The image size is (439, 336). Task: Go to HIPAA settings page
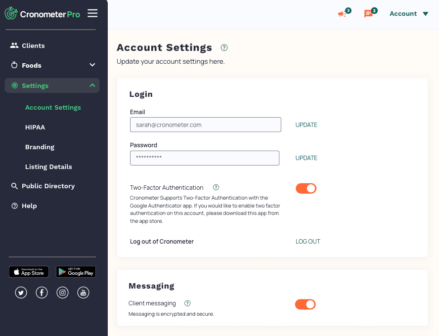pos(35,127)
